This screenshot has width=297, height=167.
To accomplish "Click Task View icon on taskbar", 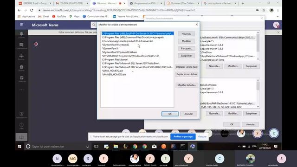I will coord(96,147).
